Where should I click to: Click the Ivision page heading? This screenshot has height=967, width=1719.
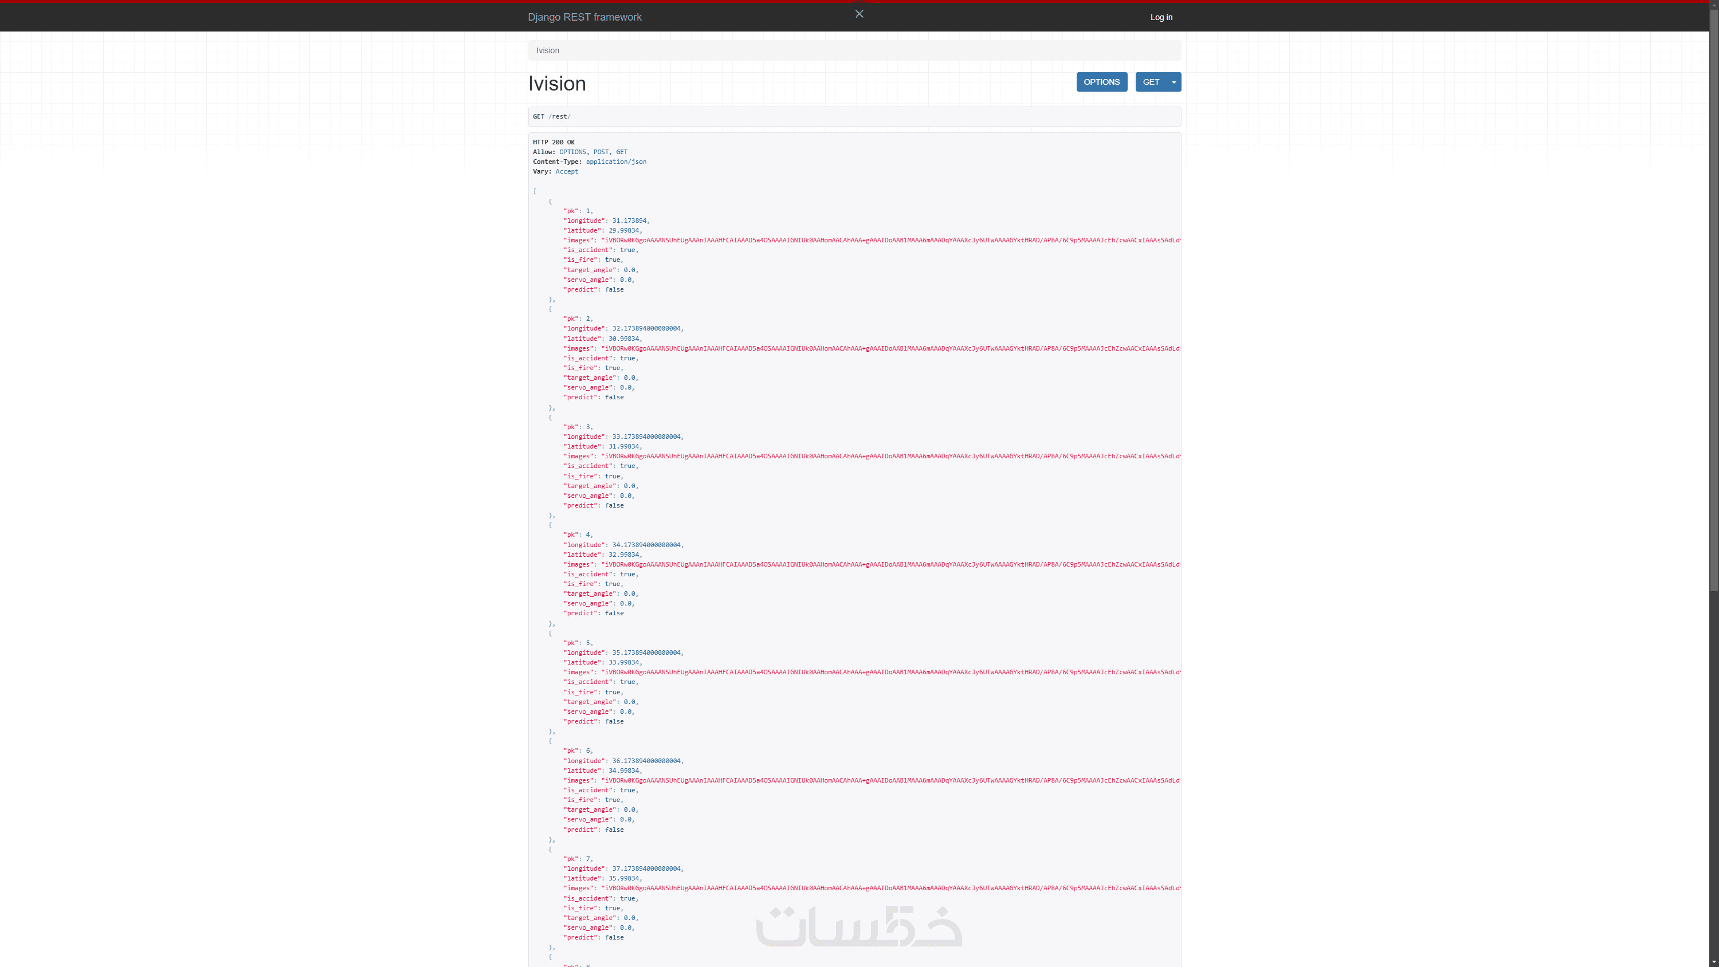(x=557, y=84)
